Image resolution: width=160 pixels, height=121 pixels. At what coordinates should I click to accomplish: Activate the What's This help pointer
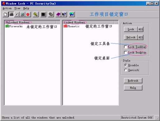(x=64, y=14)
